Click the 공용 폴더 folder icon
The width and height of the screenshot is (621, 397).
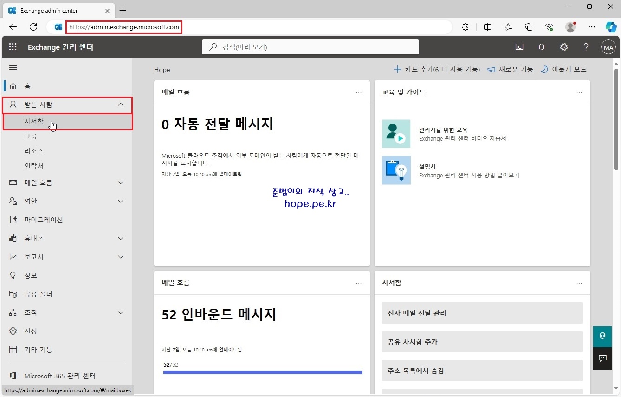tap(13, 294)
